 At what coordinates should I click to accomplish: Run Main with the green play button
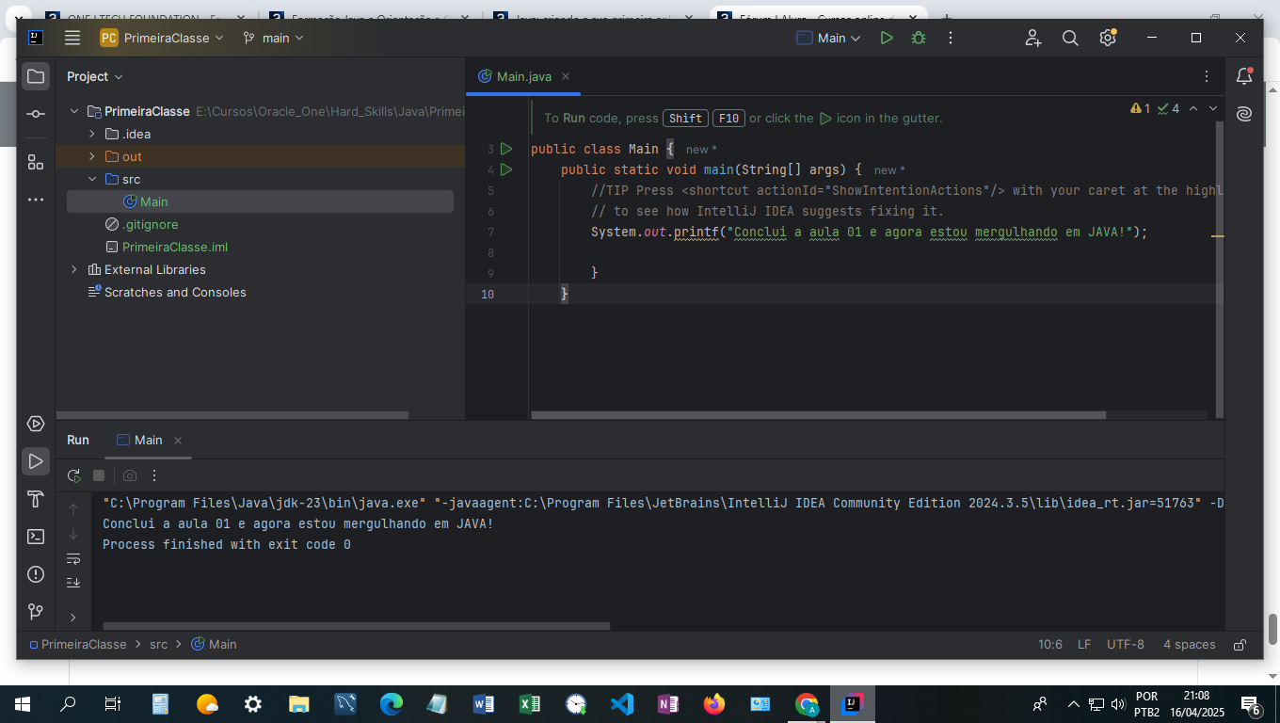coord(887,38)
